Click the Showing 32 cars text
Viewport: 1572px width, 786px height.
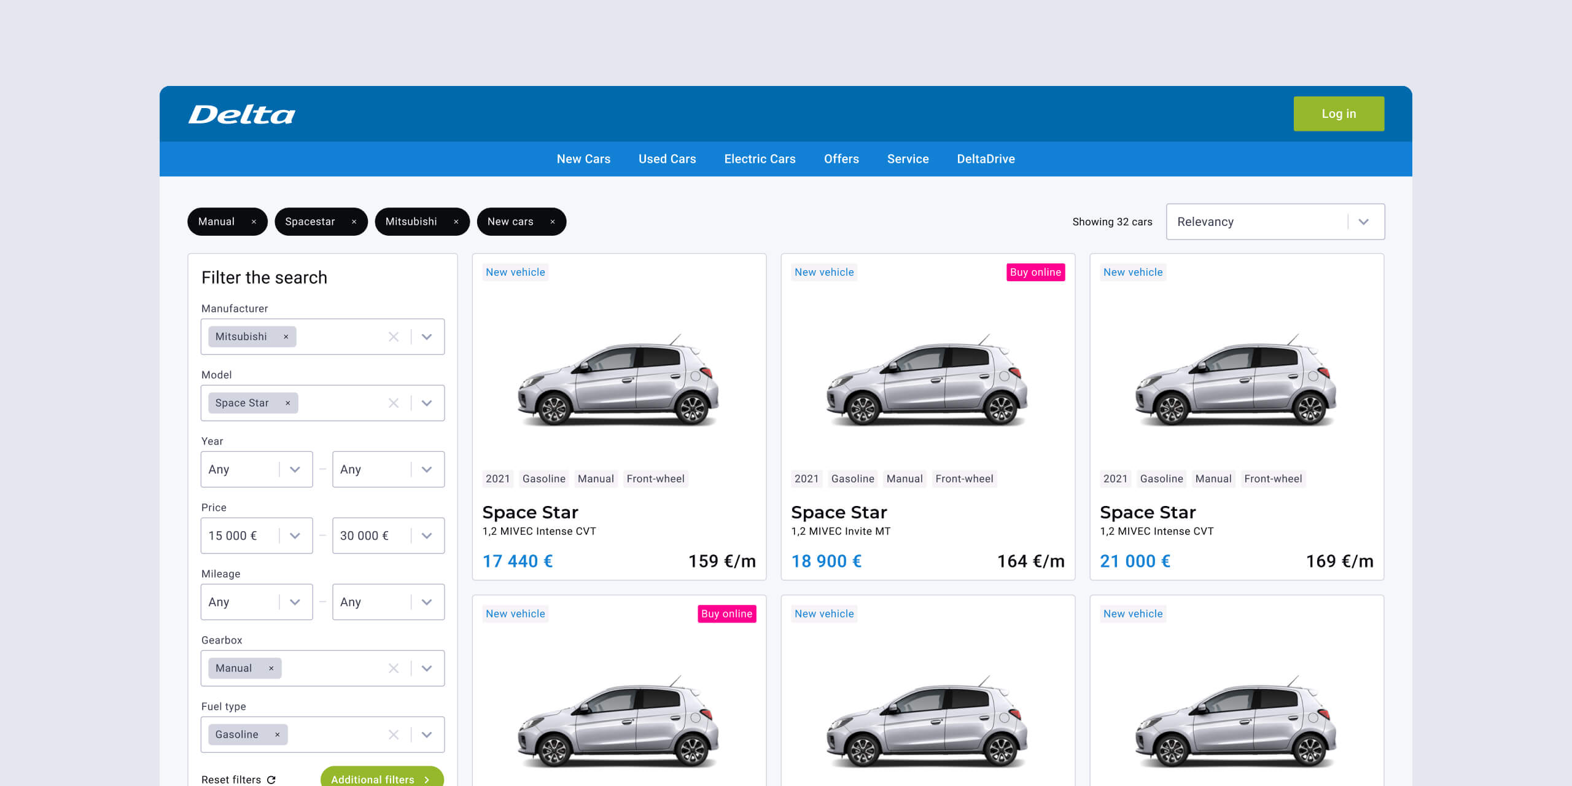(x=1112, y=222)
